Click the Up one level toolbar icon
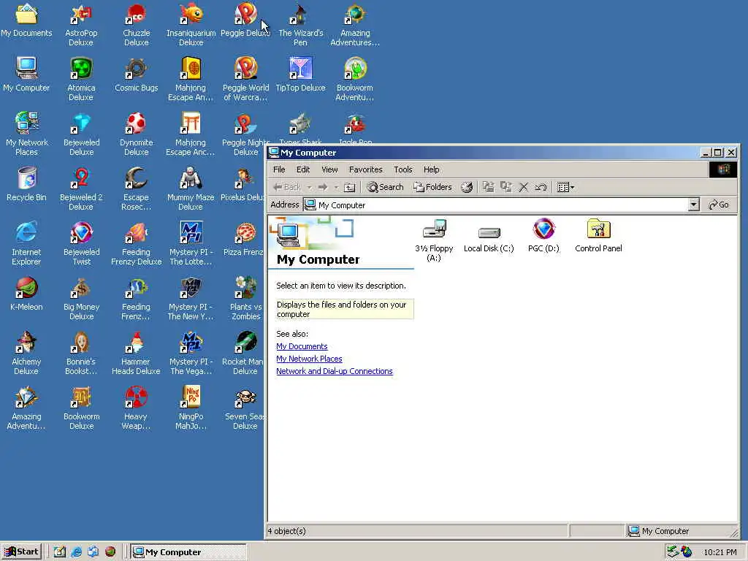Screen dimensions: 748x561 click(x=350, y=188)
